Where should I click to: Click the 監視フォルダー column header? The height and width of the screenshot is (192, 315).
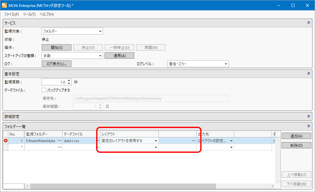click(x=43, y=134)
